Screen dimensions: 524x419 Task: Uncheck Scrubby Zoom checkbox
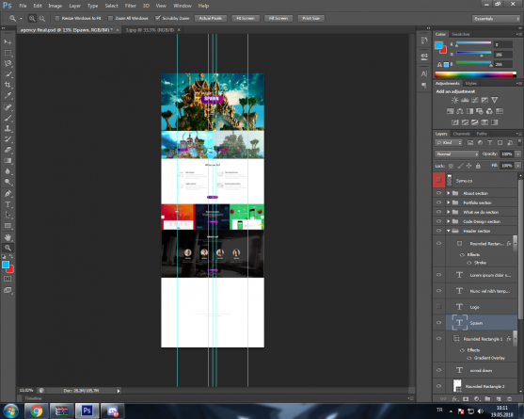158,18
